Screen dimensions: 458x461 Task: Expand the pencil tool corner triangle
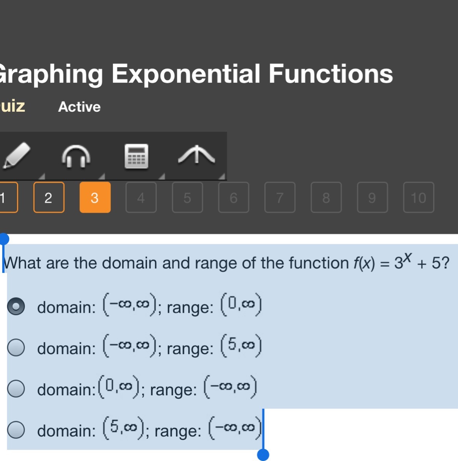(x=42, y=176)
